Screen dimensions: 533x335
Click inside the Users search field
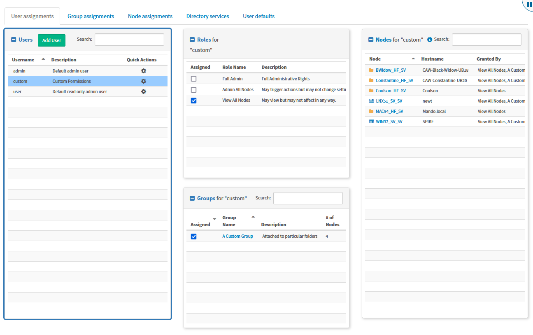(129, 39)
